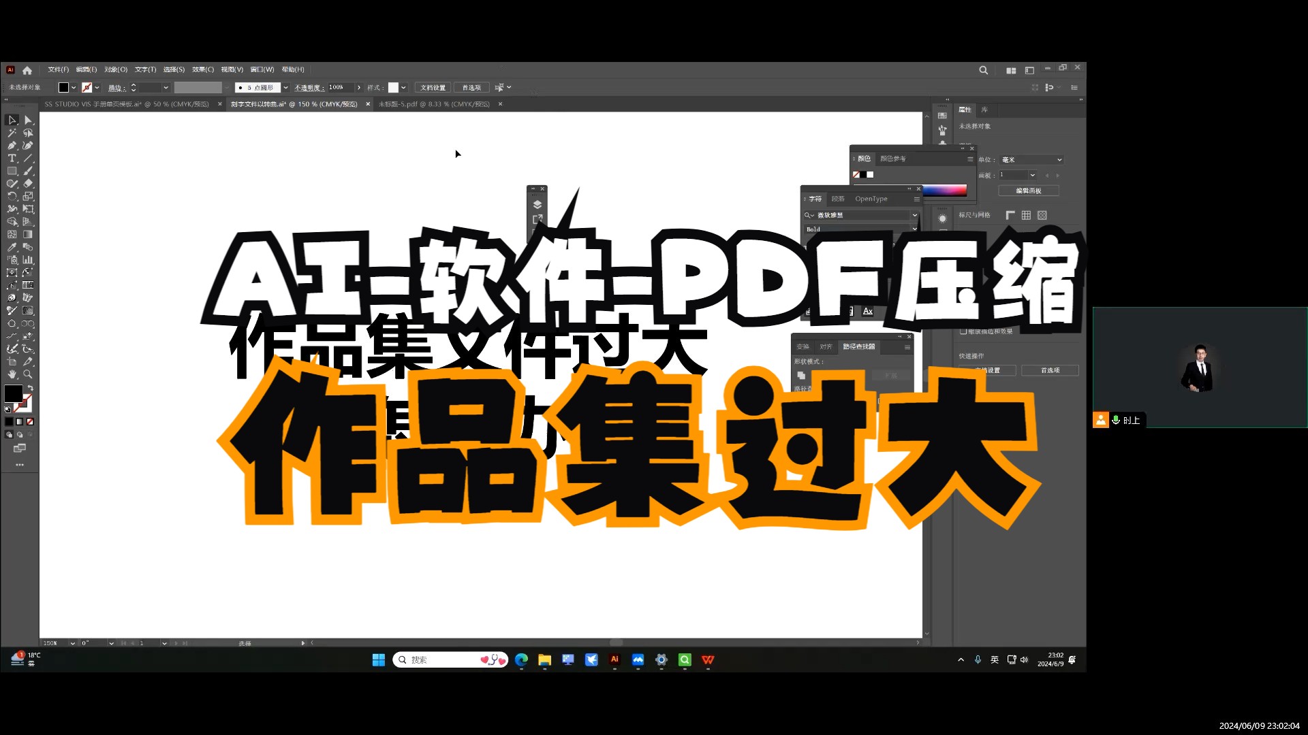
Task: Open the 窗口(W) menu
Action: click(x=262, y=69)
